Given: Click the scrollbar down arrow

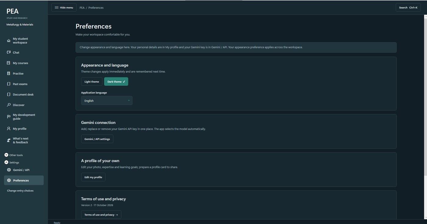Looking at the screenshot, I should tap(425, 217).
